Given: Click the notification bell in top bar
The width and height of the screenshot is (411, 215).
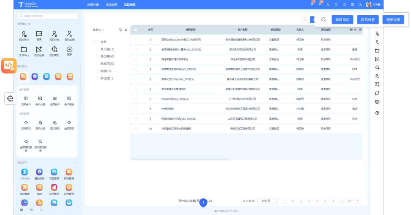Looking at the screenshot, I should click(x=328, y=5).
